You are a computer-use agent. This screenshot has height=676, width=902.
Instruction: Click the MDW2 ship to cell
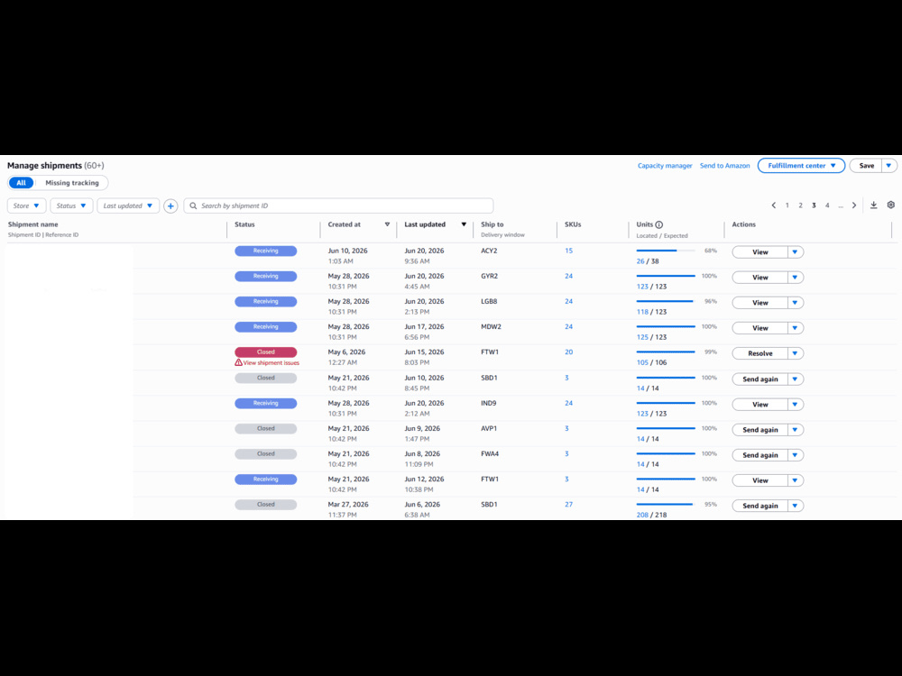pos(491,326)
